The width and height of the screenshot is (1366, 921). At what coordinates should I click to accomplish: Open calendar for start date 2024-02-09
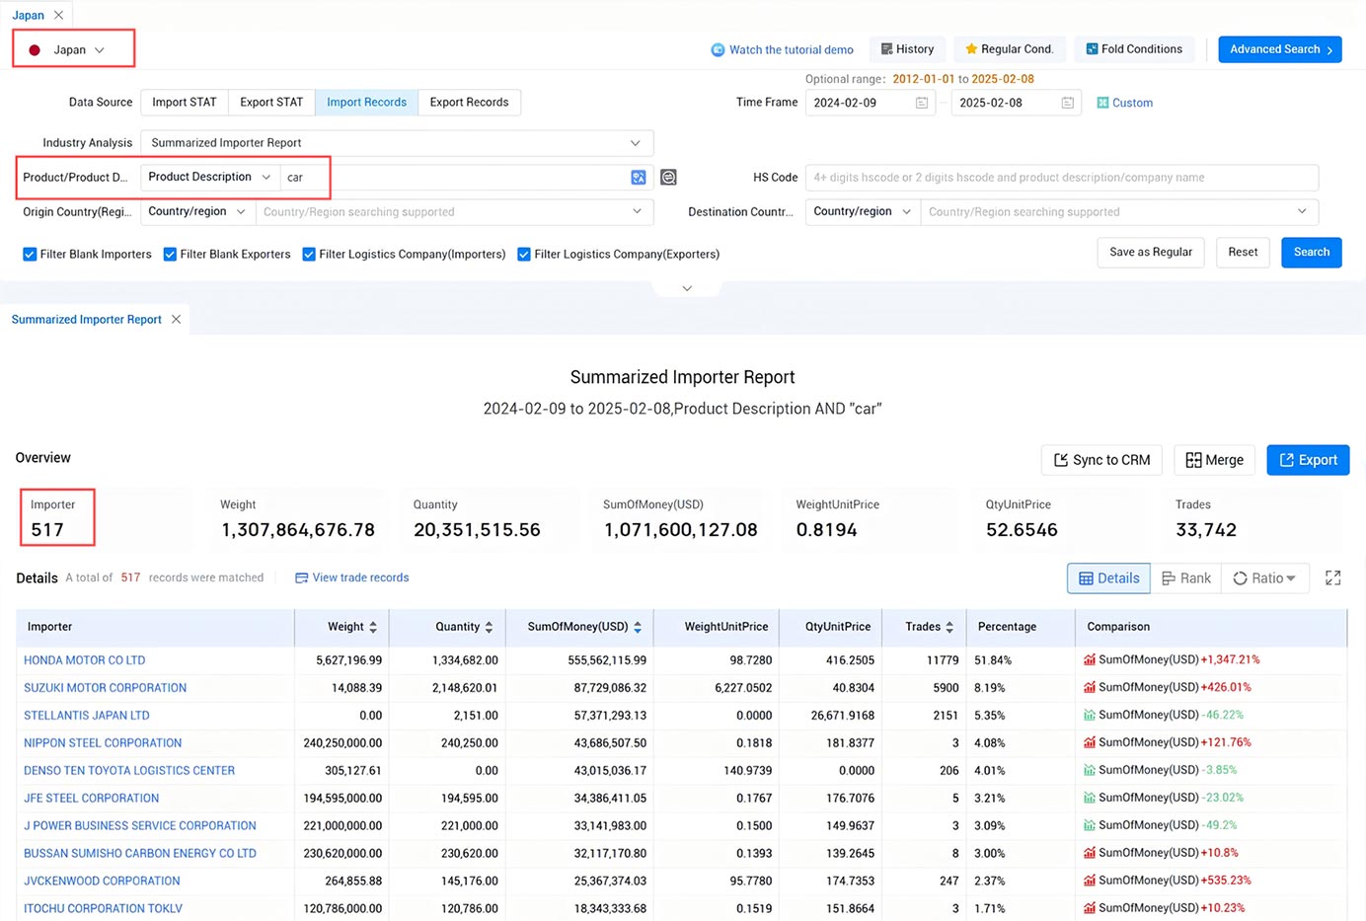click(x=922, y=103)
